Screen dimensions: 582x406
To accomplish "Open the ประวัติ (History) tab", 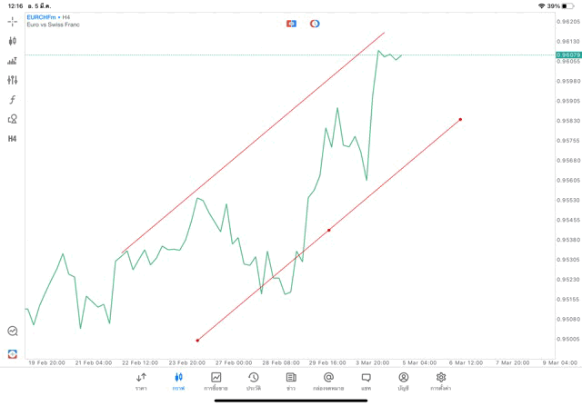I will (253, 381).
